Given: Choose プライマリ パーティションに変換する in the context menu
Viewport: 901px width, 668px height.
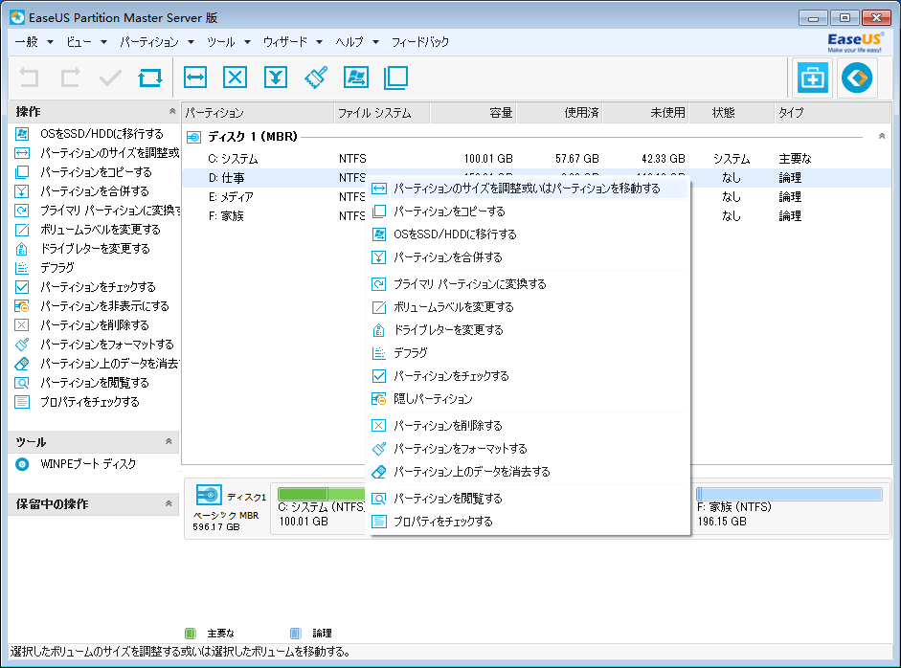Looking at the screenshot, I should coord(528,284).
